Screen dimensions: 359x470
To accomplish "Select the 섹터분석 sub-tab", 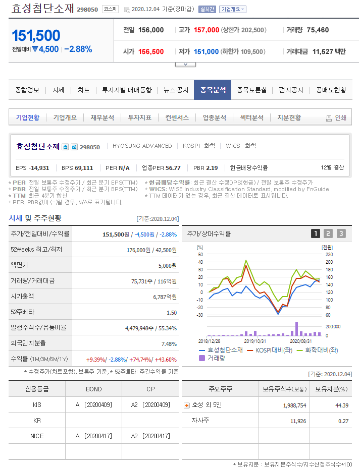I will pyautogui.click(x=252, y=117).
